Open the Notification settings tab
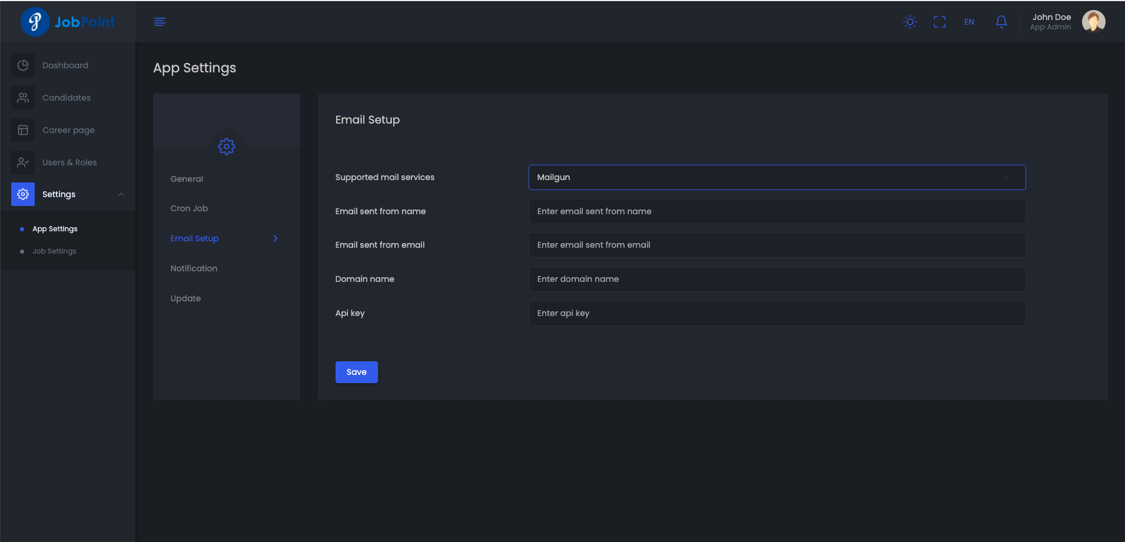The image size is (1125, 542). click(x=194, y=268)
